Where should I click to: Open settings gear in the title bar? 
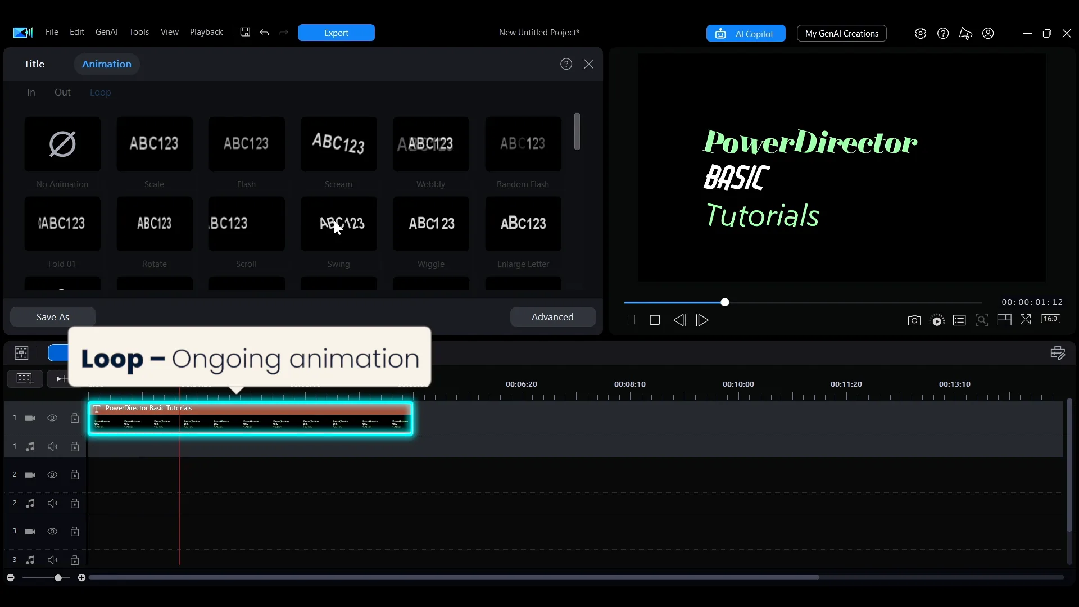click(921, 33)
